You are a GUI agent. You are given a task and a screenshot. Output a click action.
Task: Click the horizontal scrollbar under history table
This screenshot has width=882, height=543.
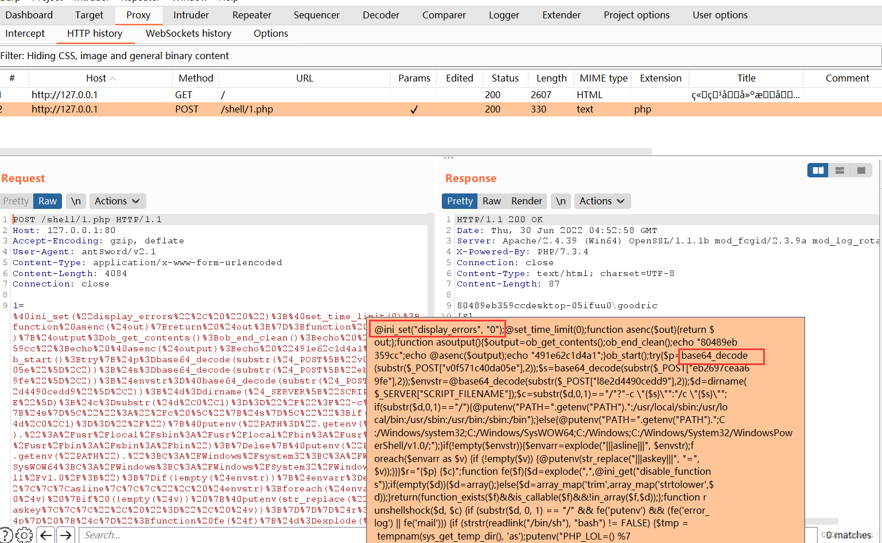pyautogui.click(x=326, y=152)
